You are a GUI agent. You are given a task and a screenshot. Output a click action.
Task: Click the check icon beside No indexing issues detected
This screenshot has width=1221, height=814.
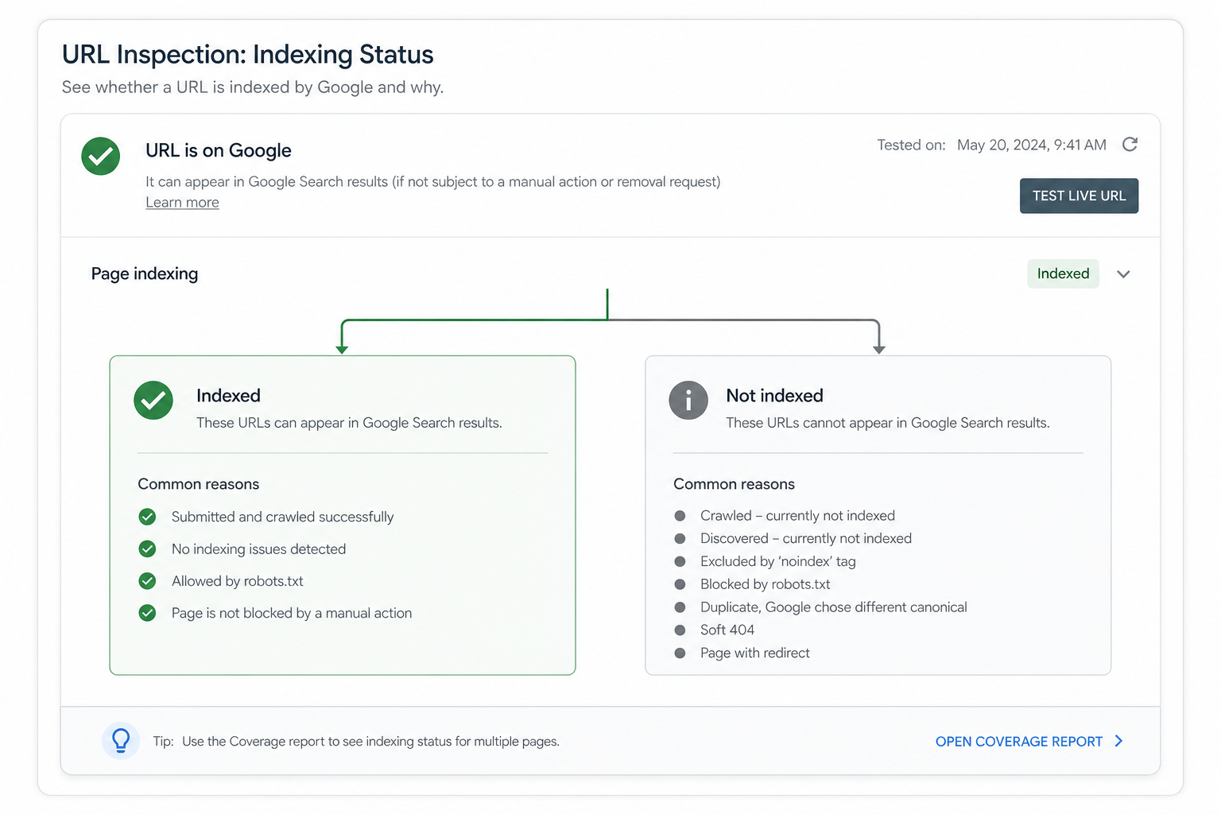(147, 548)
